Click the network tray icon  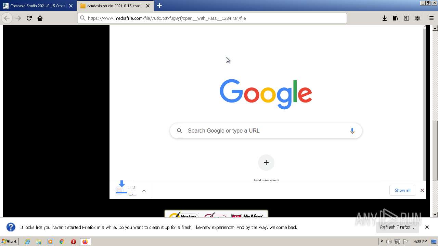(x=397, y=242)
